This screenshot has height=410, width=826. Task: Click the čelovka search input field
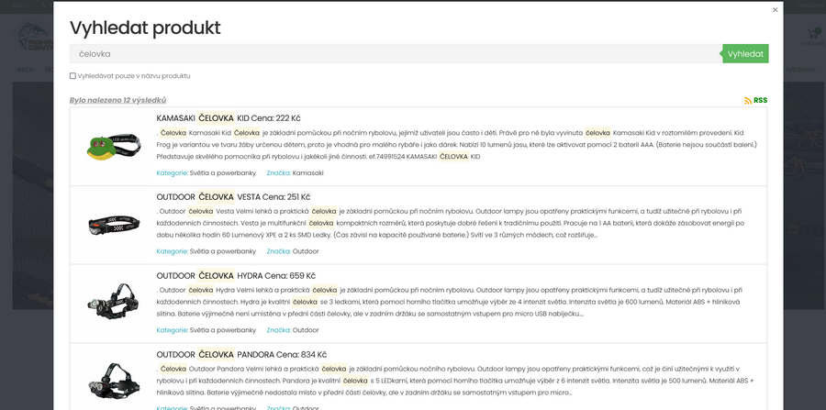(x=395, y=54)
